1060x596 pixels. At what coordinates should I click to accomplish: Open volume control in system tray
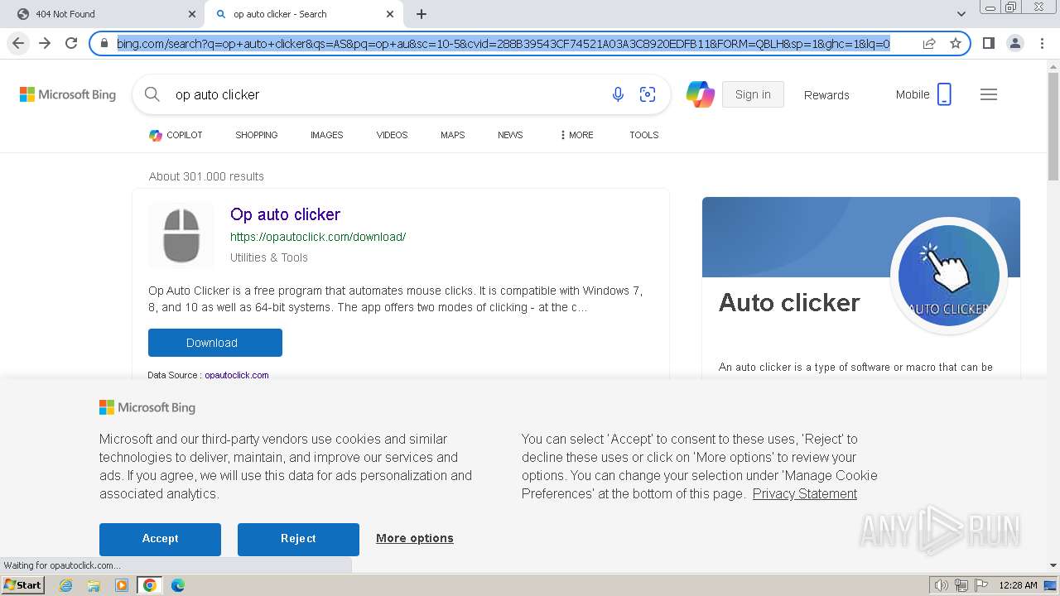coord(941,585)
